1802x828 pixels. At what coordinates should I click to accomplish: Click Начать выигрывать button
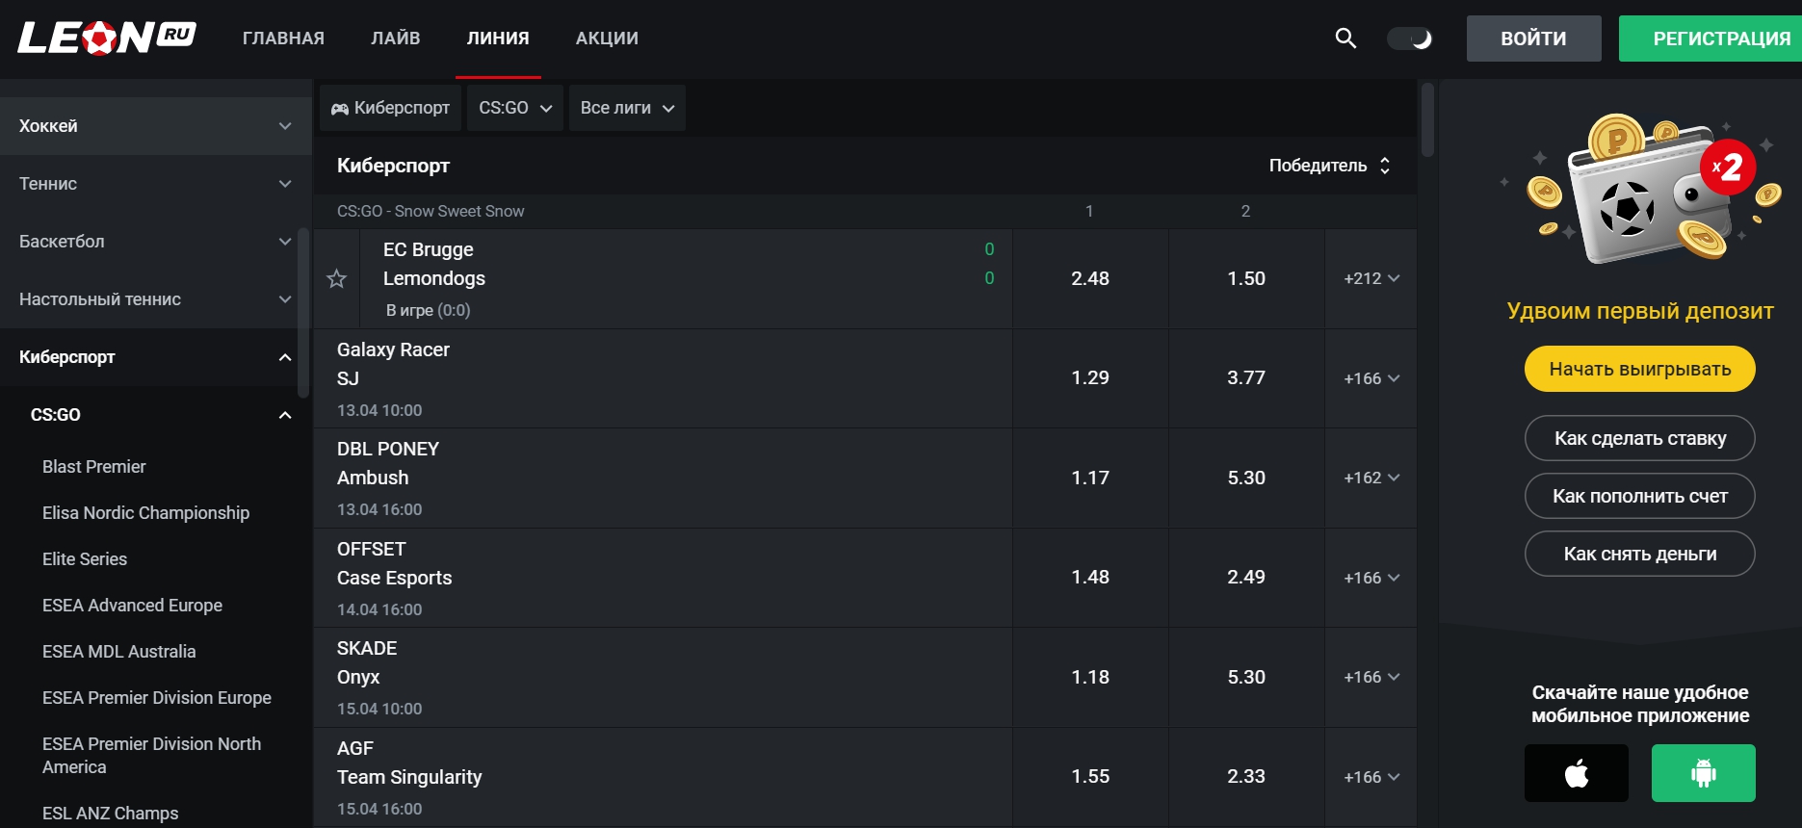click(x=1639, y=369)
